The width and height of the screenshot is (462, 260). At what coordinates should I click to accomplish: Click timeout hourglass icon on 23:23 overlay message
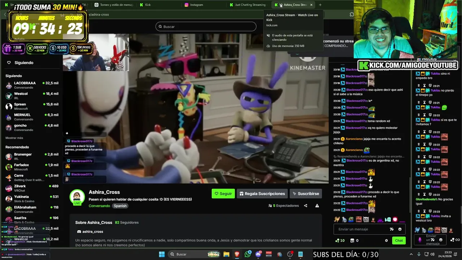(424, 211)
